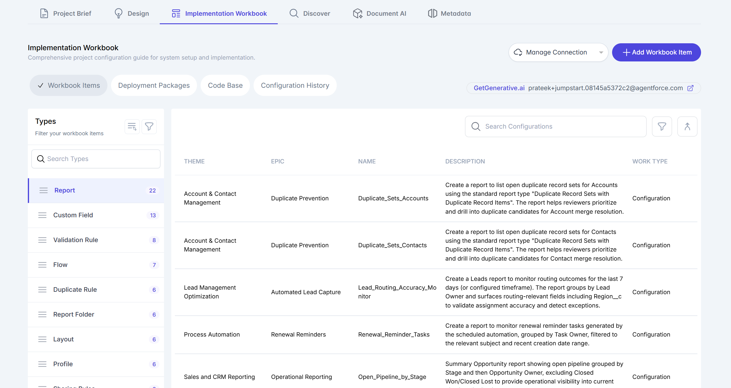Click the EPIC column header

(277, 161)
